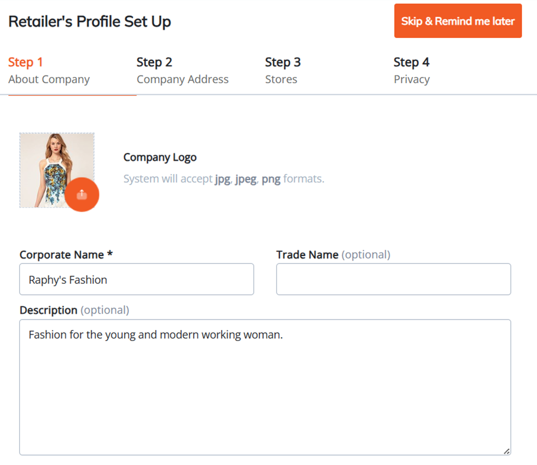Focus the Corporate Name input field
537x465 pixels.
pyautogui.click(x=137, y=279)
